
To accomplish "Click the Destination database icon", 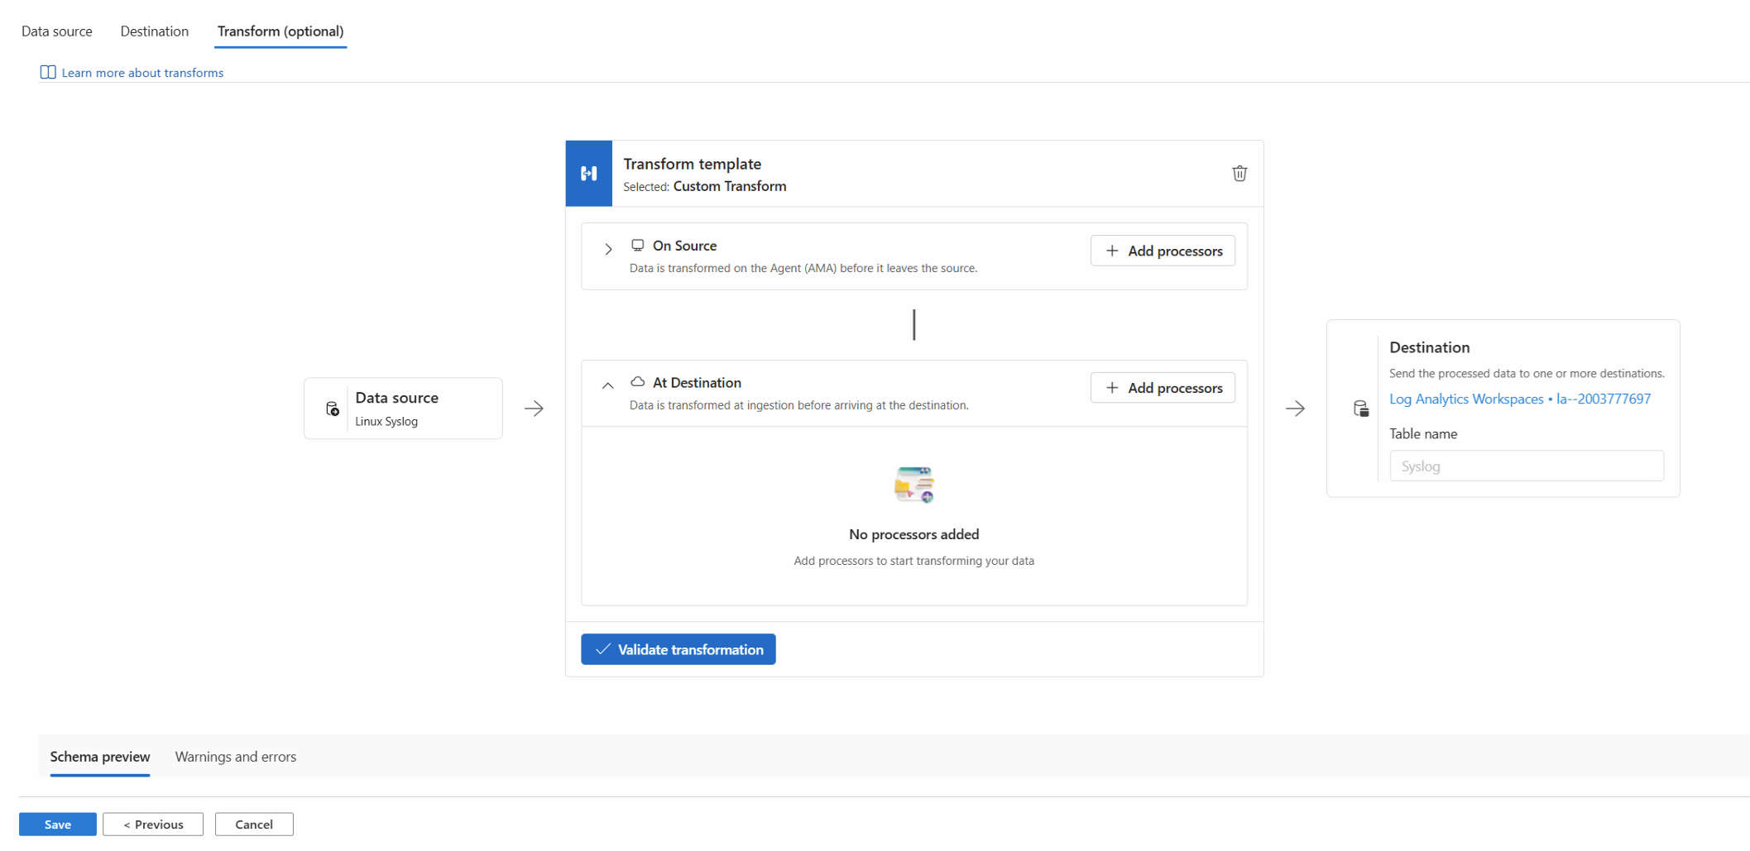I will (x=1360, y=409).
